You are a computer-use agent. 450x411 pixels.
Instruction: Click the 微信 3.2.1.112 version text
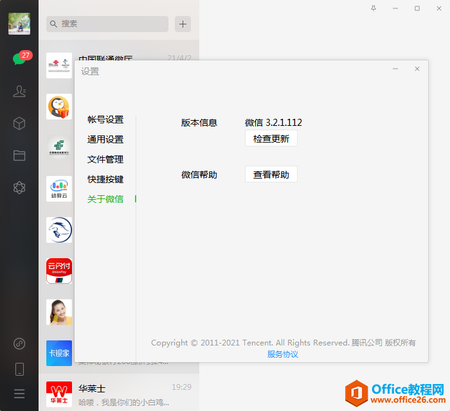coord(273,123)
